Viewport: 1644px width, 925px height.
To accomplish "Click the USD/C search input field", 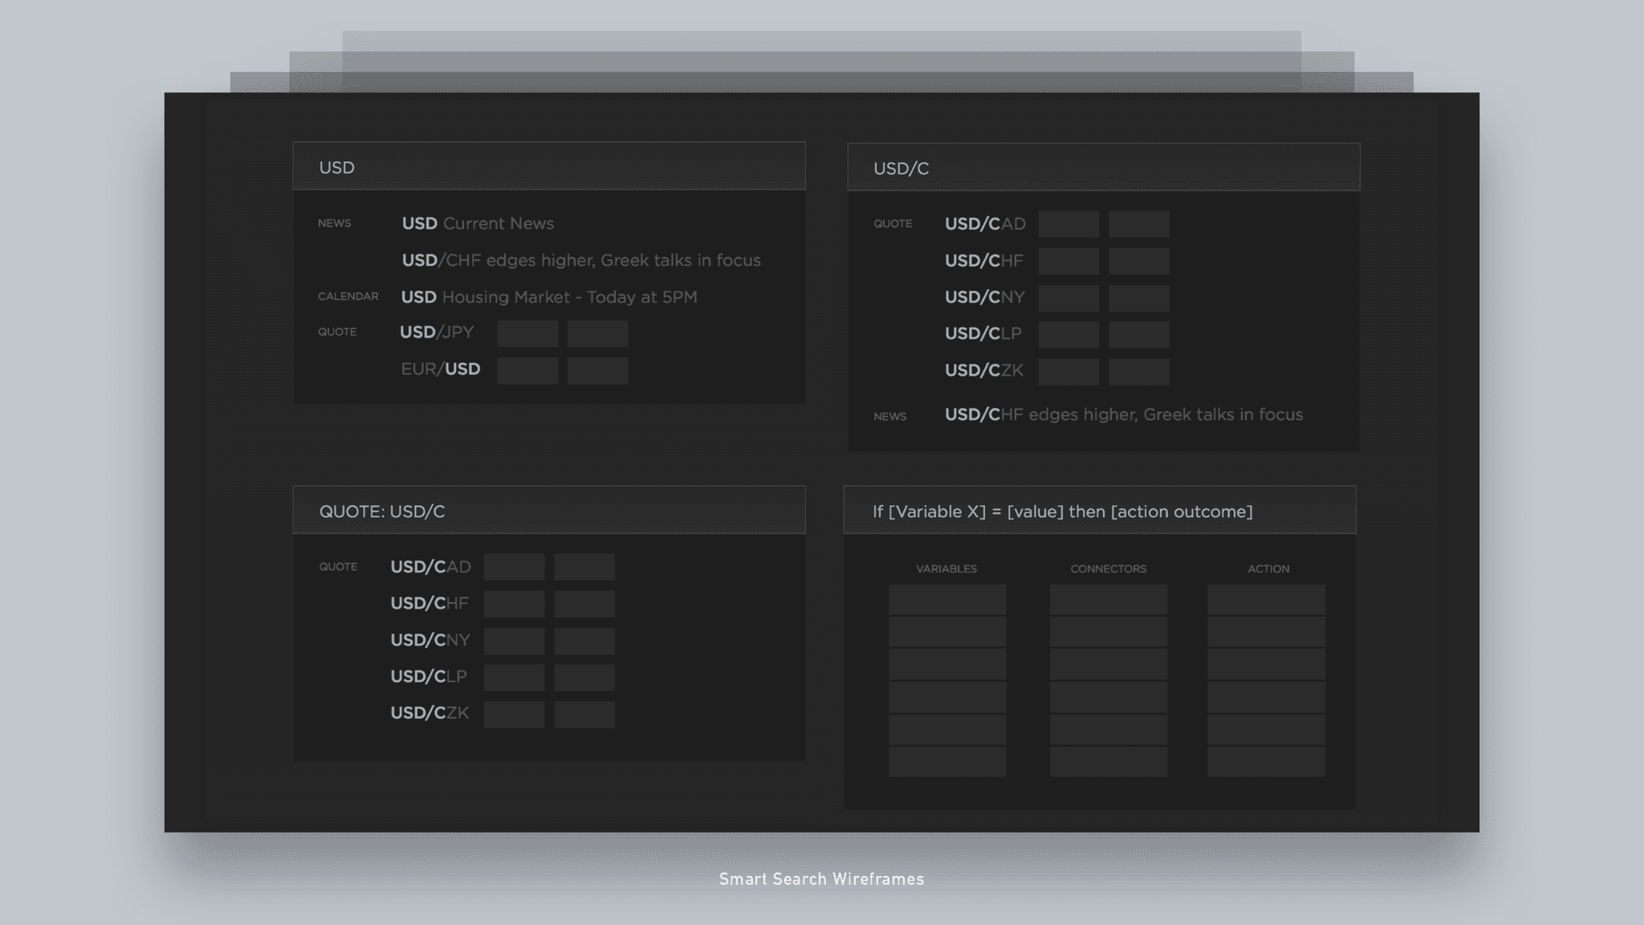I will click(1103, 168).
